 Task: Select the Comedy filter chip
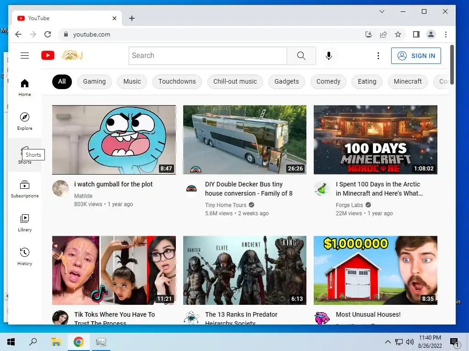[328, 81]
